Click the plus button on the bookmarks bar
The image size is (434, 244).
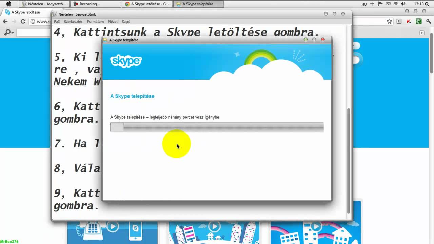point(422,33)
